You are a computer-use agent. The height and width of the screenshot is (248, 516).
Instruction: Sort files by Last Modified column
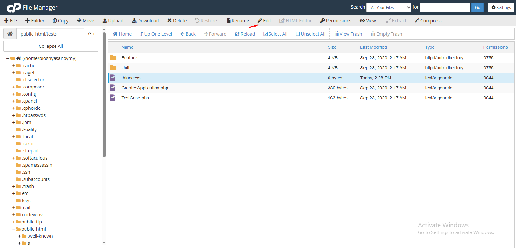[373, 47]
